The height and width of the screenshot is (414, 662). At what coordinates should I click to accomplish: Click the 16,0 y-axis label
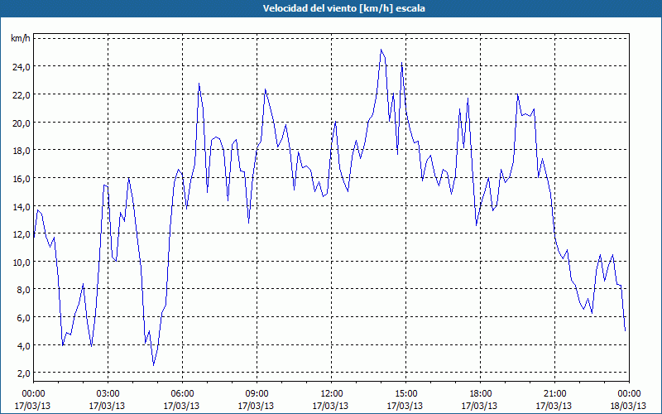(22, 178)
